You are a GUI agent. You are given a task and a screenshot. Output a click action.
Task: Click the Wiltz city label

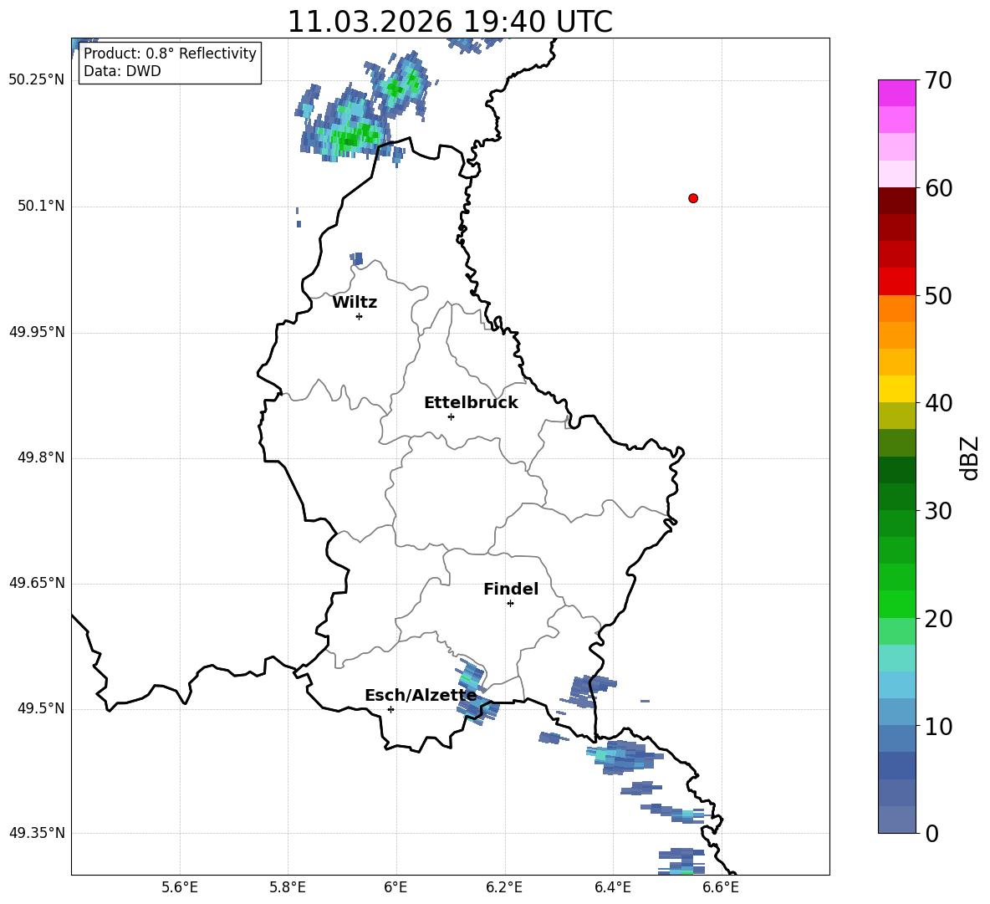coord(355,303)
